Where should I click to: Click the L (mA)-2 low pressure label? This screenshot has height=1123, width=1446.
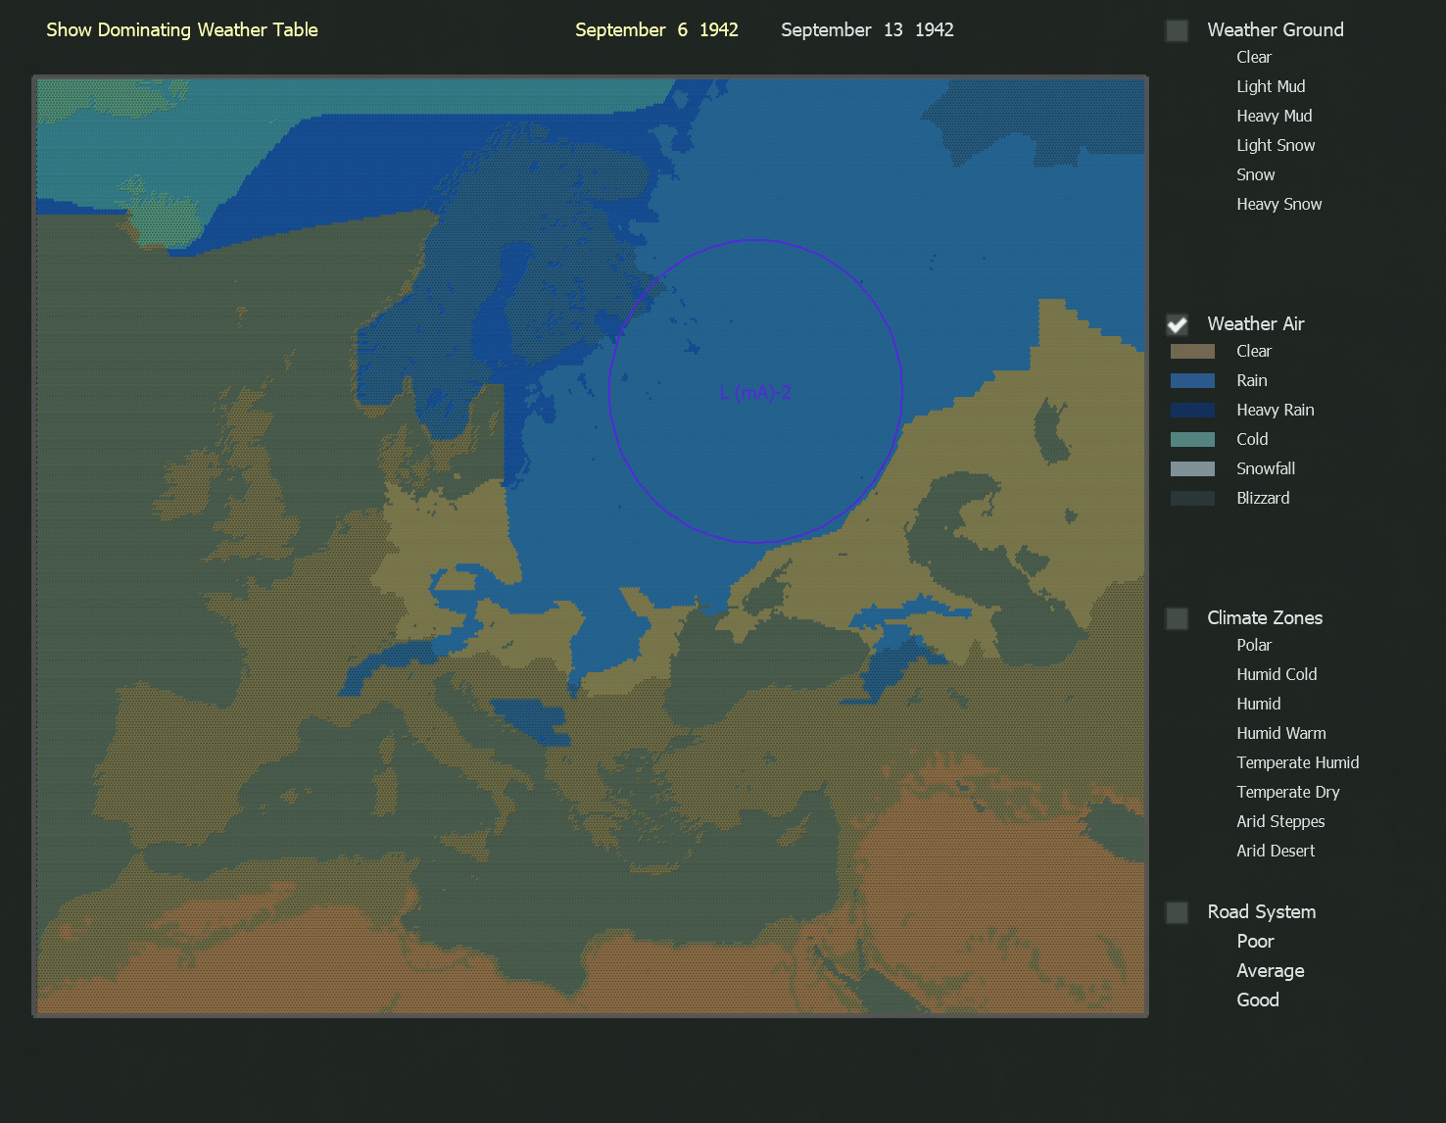(x=755, y=393)
